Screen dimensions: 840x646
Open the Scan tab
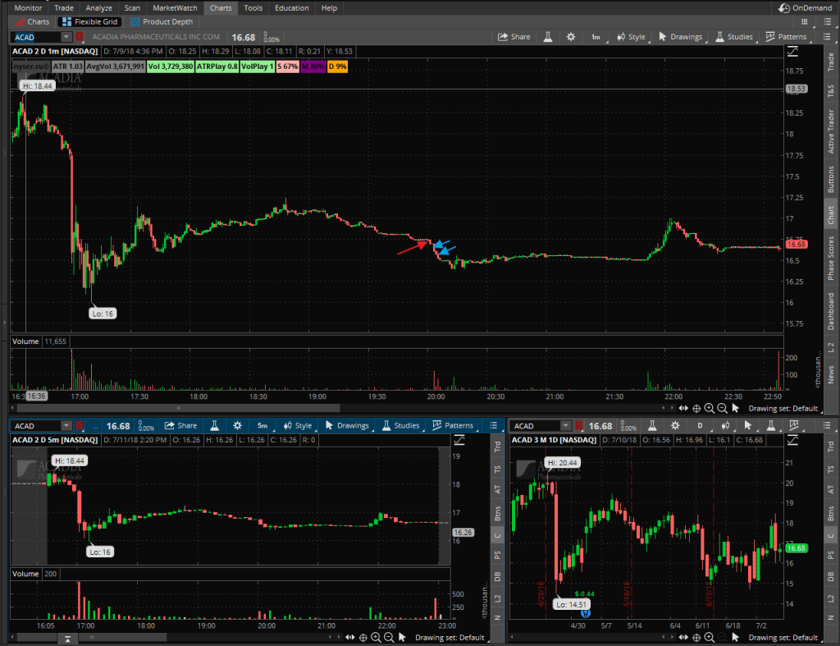132,8
